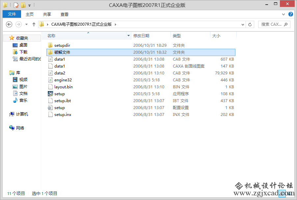Click the 配置设置 type cell
297x200 pixels.
pyautogui.click(x=181, y=108)
